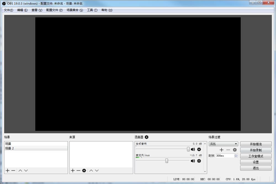This screenshot has height=184, width=276.
Task: Open the 帮助(H) menu
Action: click(x=107, y=10)
